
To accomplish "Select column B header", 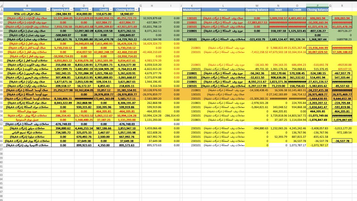I will coord(27,6).
